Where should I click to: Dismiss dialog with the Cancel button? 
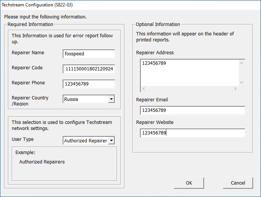point(238,183)
